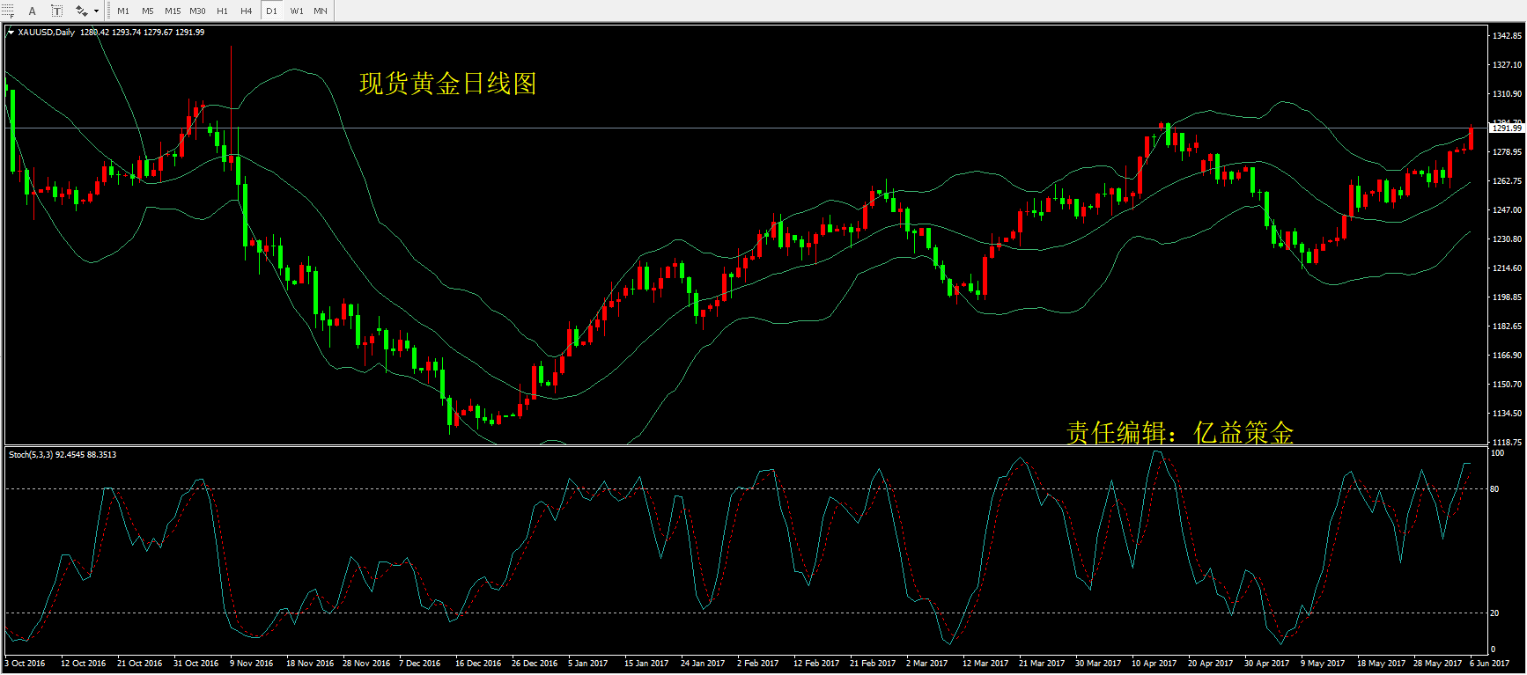Image resolution: width=1527 pixels, height=675 pixels.
Task: Expand the XAUUSD,Daily chart triangle marker
Action: pyautogui.click(x=11, y=33)
